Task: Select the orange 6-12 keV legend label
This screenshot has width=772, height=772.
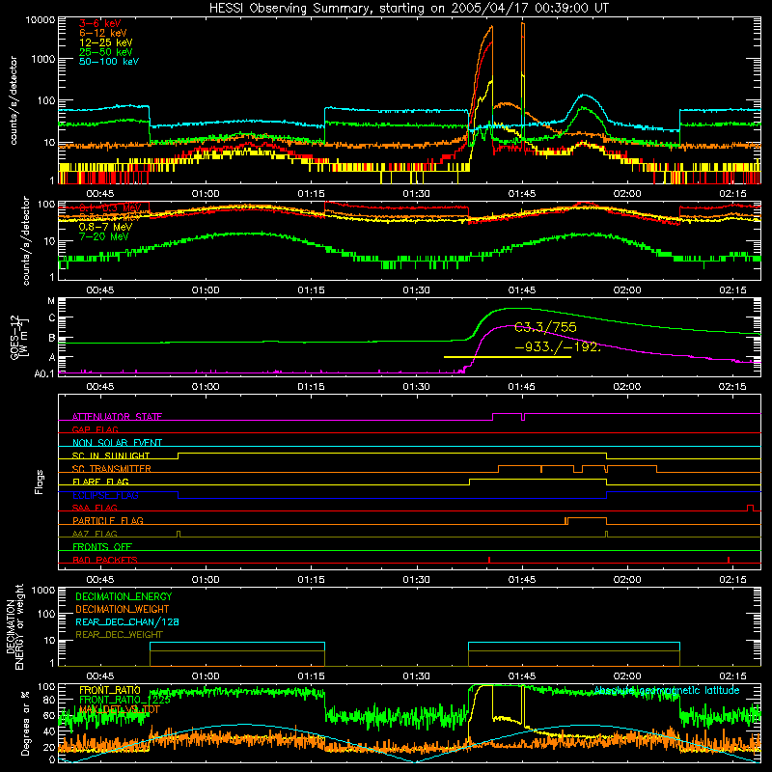Action: tap(103, 33)
